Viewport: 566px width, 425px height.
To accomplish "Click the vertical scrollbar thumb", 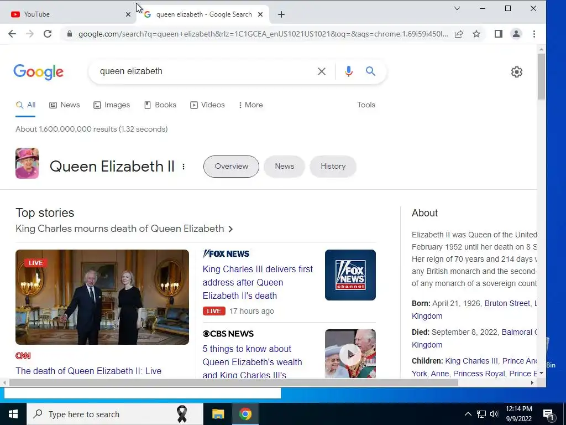I will [541, 76].
